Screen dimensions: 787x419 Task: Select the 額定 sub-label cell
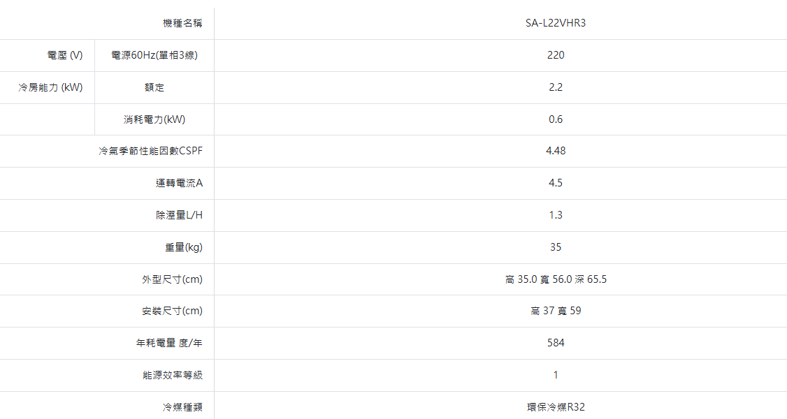(154, 87)
